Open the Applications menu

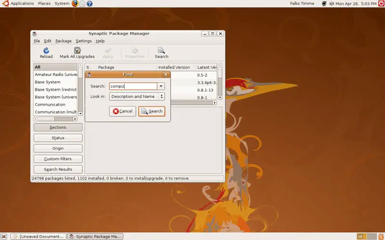coord(22,3)
